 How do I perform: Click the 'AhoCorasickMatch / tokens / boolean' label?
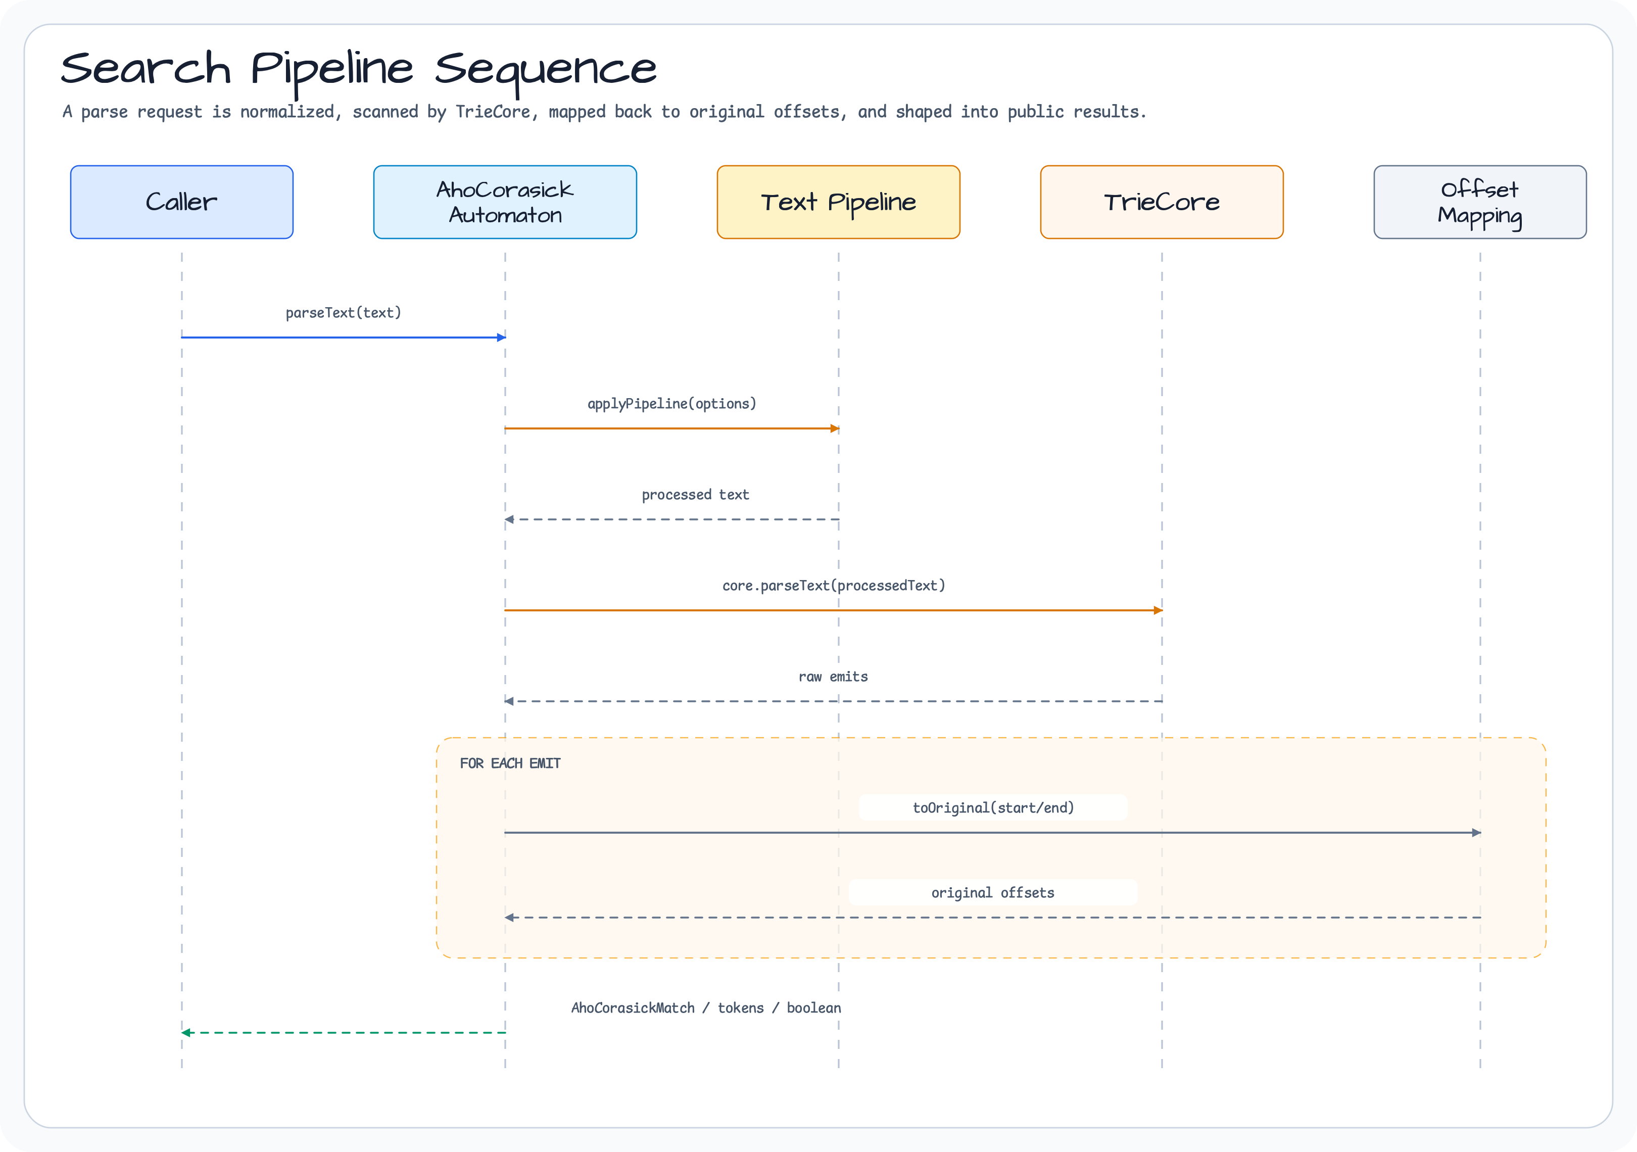[x=706, y=1008]
